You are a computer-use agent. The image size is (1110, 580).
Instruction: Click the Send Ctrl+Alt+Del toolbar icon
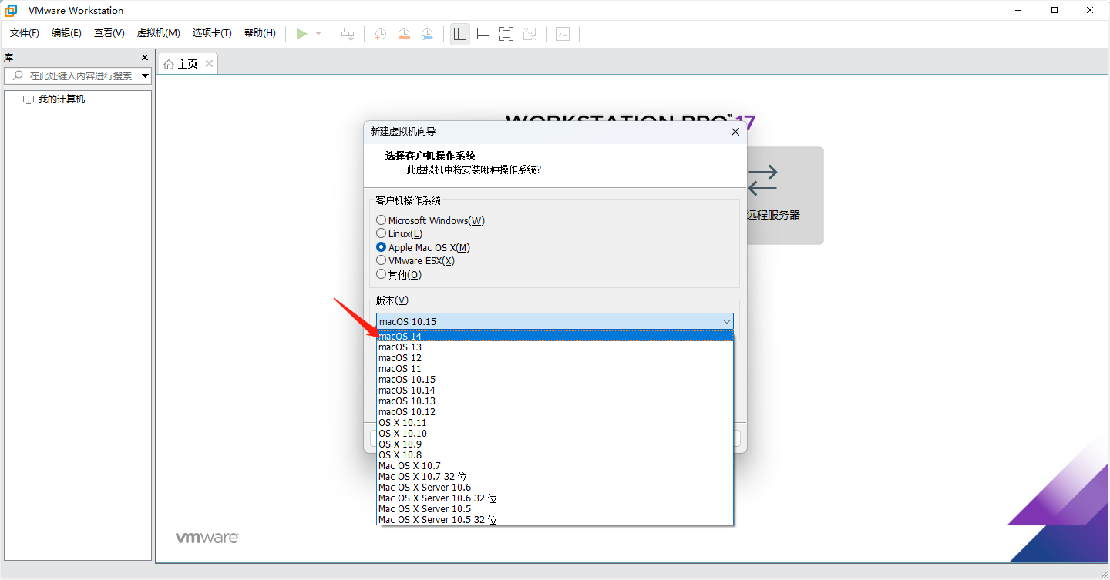[348, 34]
